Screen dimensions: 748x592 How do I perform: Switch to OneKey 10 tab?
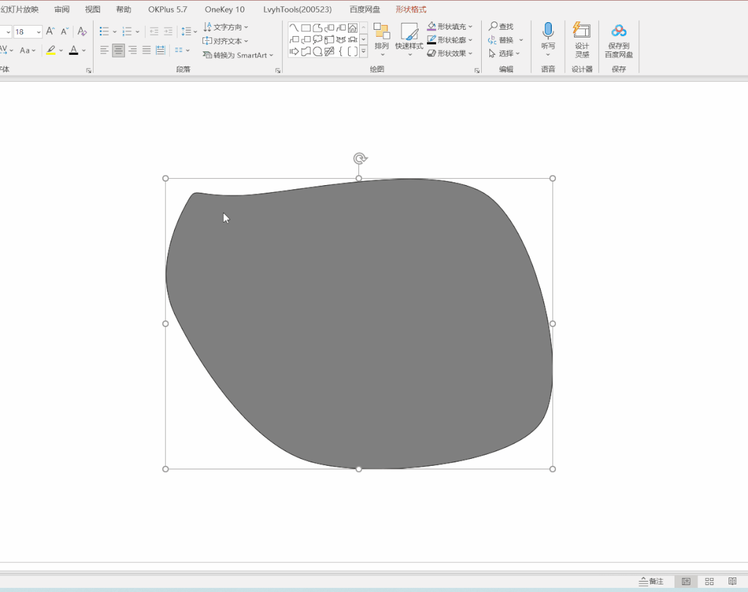pos(225,10)
